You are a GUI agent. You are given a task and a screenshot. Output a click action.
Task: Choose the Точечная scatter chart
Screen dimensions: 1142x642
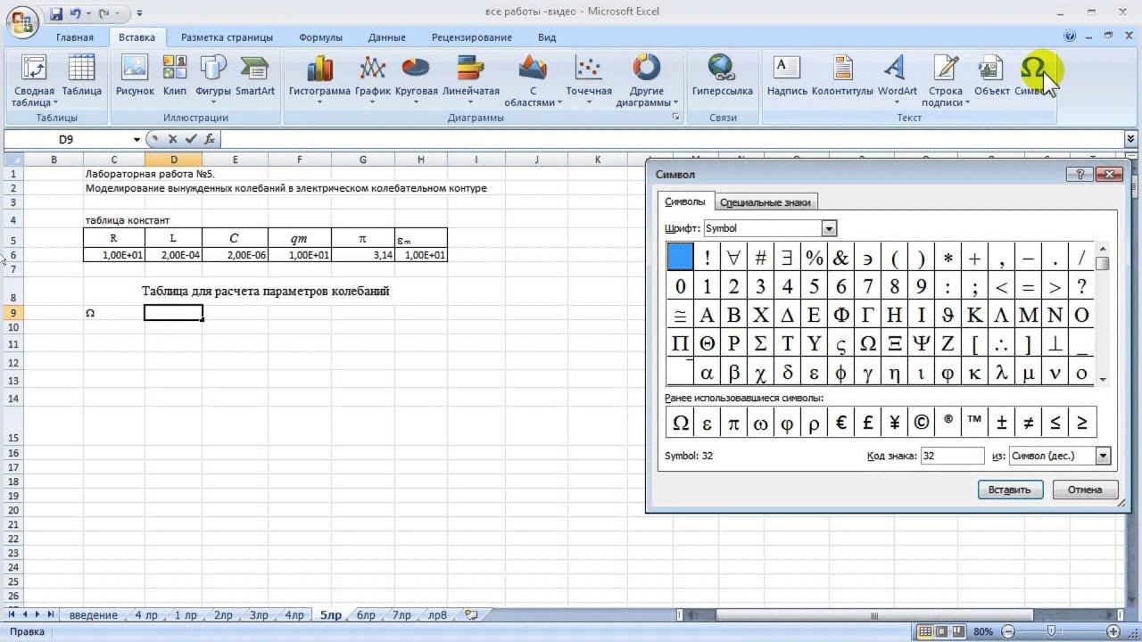589,80
